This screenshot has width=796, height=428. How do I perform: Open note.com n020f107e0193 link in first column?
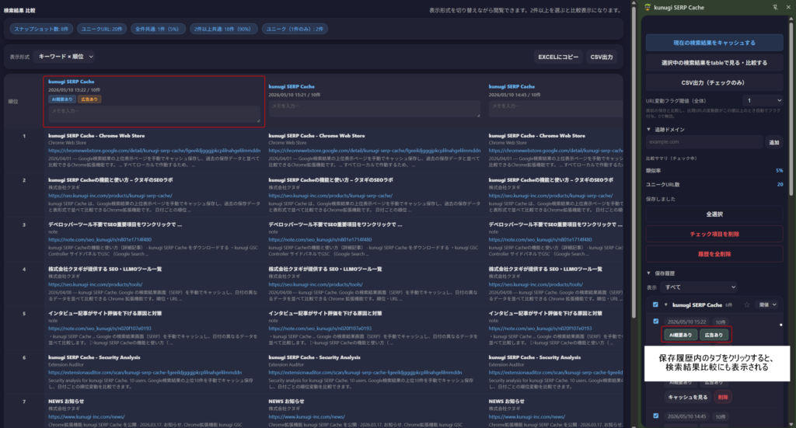pyautogui.click(x=100, y=328)
